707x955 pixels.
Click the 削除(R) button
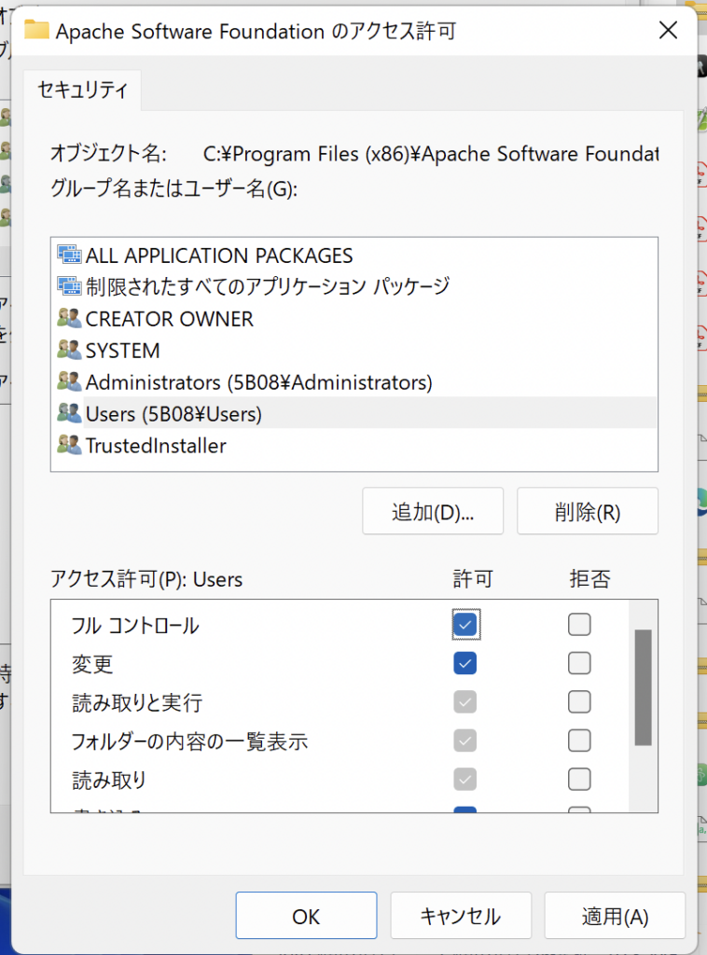pos(588,511)
